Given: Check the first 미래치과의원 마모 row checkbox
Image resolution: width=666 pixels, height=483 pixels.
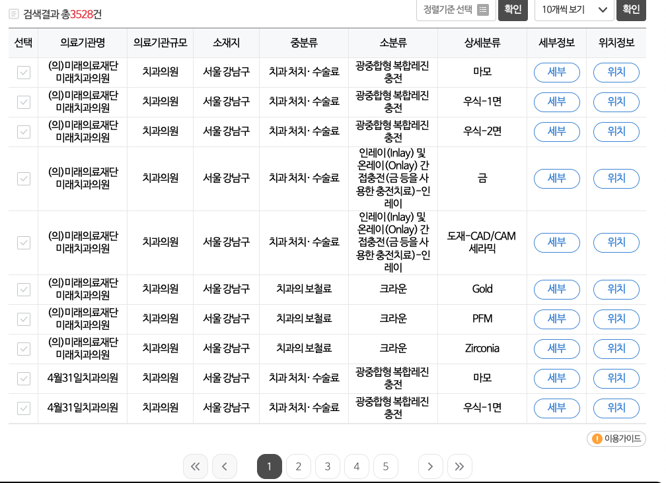Looking at the screenshot, I should (x=23, y=73).
